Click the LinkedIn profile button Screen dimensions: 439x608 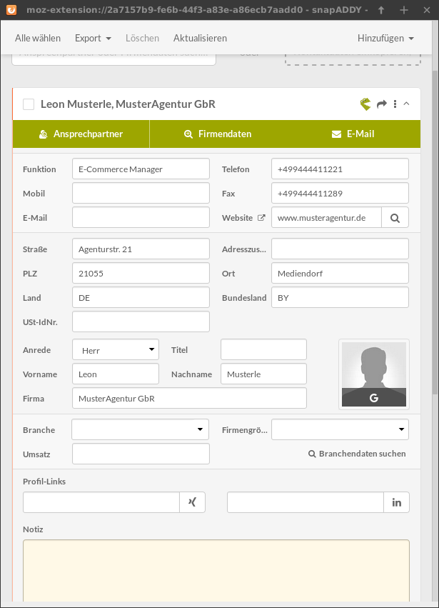pyautogui.click(x=396, y=502)
